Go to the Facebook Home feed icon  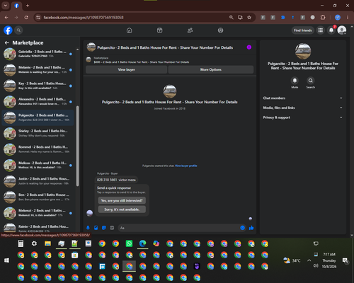tap(130, 30)
